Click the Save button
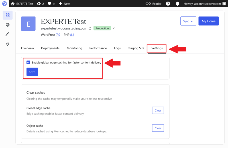The image size is (228, 148). tap(32, 72)
